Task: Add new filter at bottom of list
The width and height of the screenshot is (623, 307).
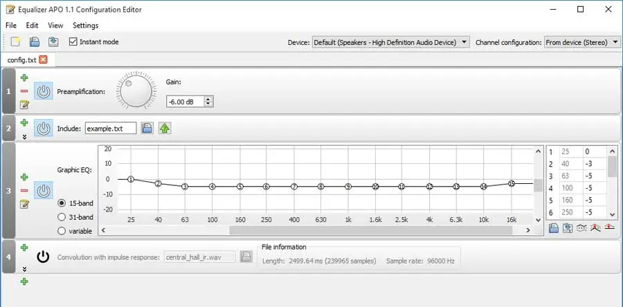Action: [x=24, y=281]
